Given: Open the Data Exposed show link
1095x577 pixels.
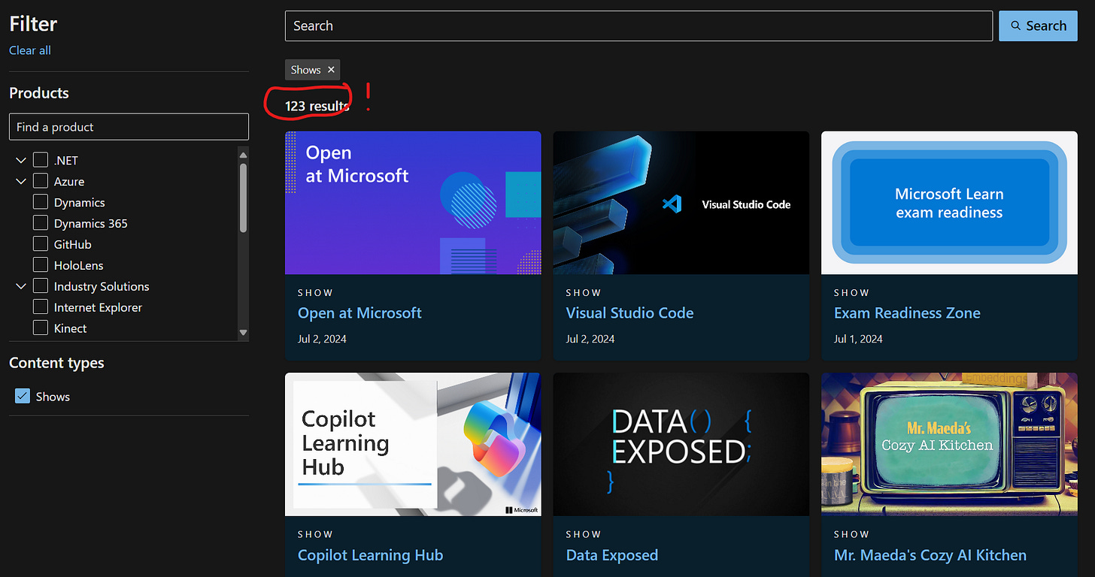Looking at the screenshot, I should tap(612, 555).
